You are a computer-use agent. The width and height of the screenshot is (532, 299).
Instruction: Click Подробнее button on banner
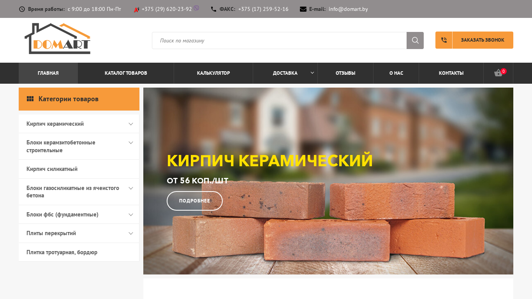(x=195, y=201)
